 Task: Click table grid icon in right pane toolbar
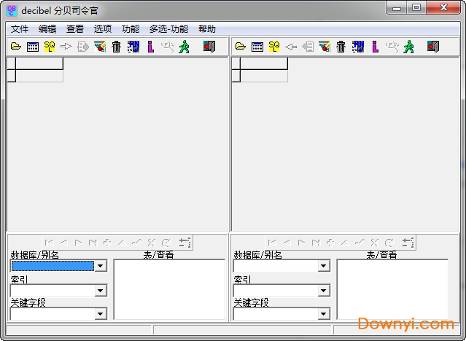point(257,47)
